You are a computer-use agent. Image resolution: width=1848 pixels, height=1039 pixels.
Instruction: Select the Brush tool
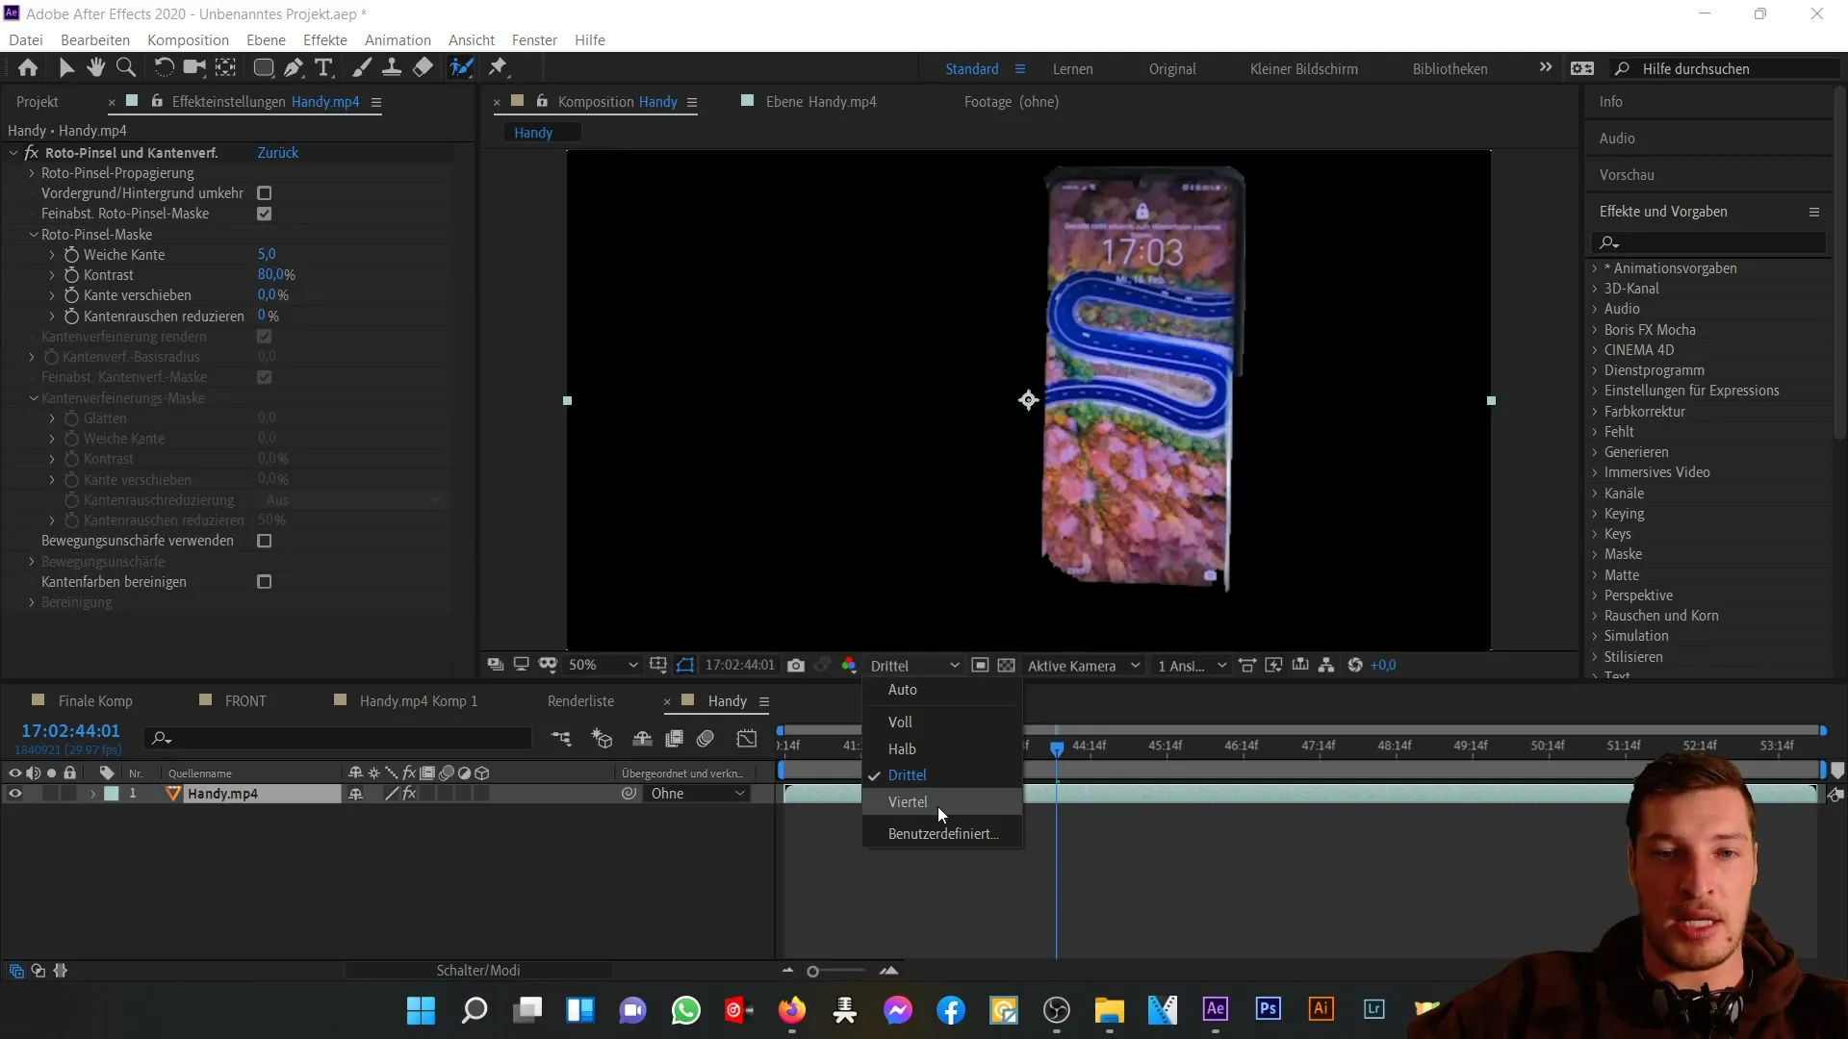(x=362, y=67)
